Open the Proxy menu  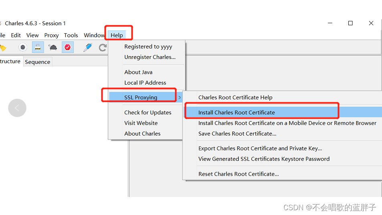pos(51,35)
